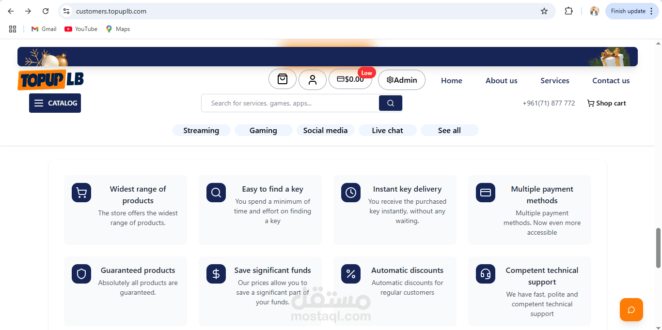This screenshot has height=330, width=662.
Task: Select the Live chat category pill
Action: (387, 130)
